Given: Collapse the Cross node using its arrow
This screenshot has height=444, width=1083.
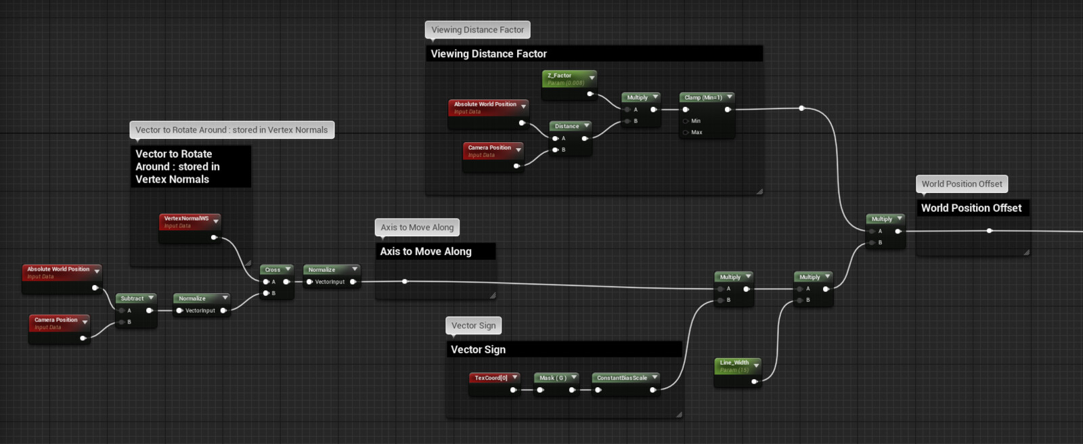Looking at the screenshot, I should click(x=288, y=269).
